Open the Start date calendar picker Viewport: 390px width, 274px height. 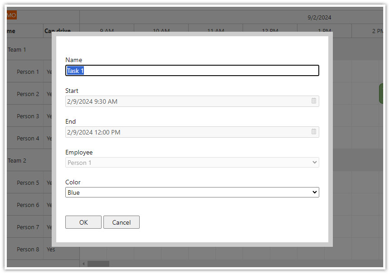(313, 101)
